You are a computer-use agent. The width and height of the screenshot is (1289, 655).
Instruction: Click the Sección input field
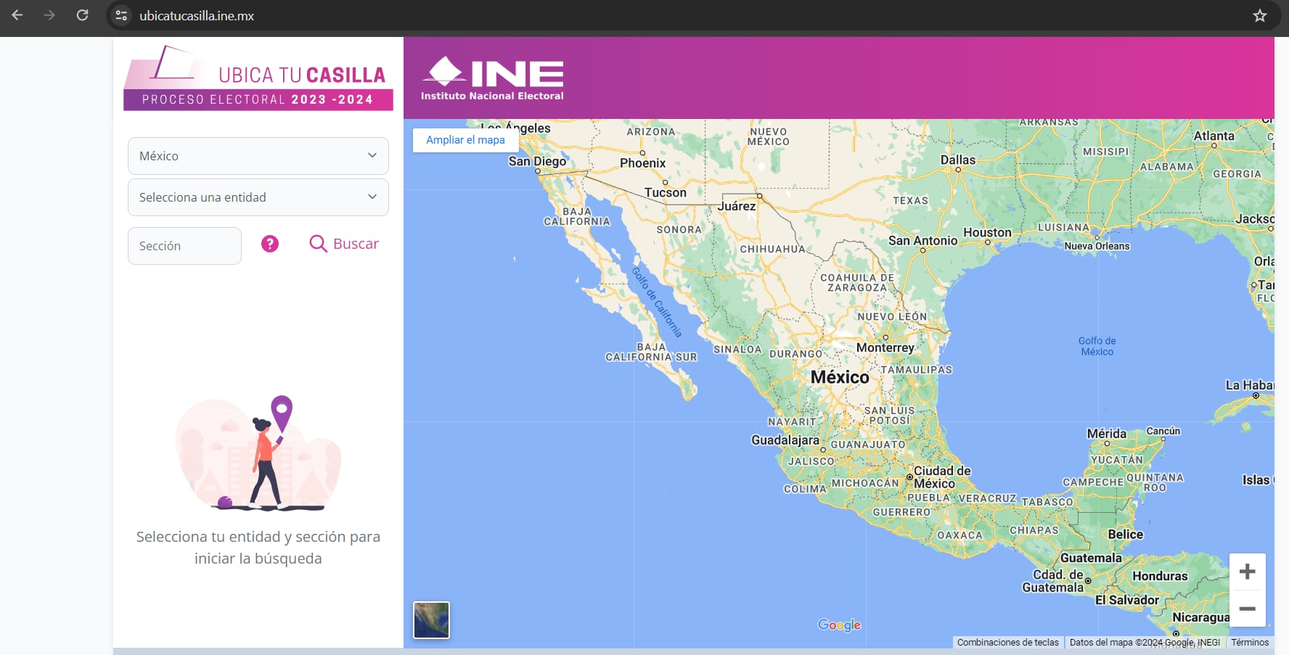[184, 246]
